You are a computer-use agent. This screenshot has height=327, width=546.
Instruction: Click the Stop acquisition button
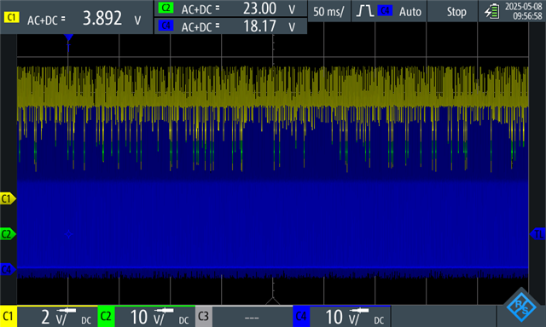coord(456,11)
